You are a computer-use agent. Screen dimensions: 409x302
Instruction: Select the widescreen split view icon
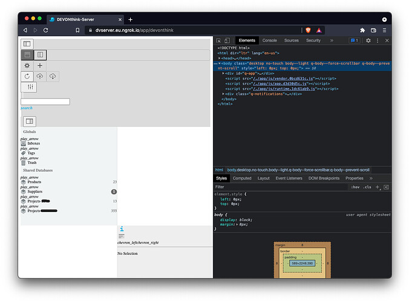(40, 55)
